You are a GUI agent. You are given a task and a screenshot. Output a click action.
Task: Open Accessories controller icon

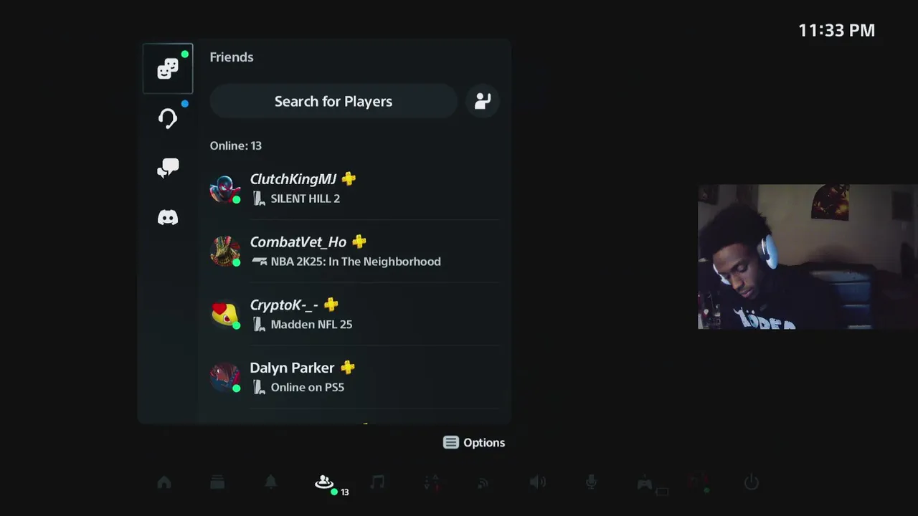pos(645,484)
